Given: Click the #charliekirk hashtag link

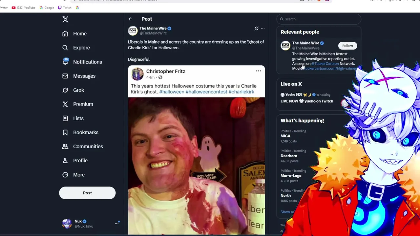Looking at the screenshot, I should (241, 92).
